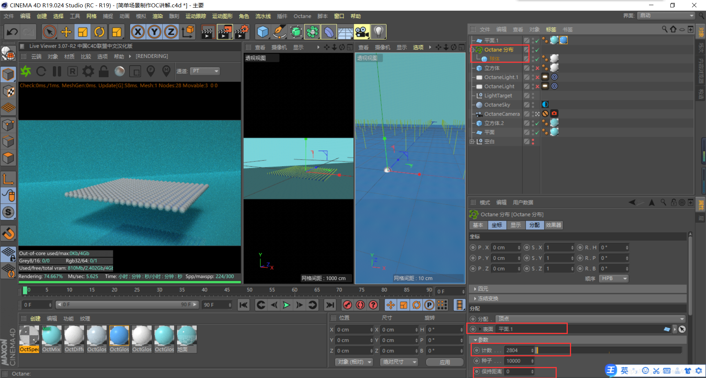Add a Camera object

pos(362,32)
